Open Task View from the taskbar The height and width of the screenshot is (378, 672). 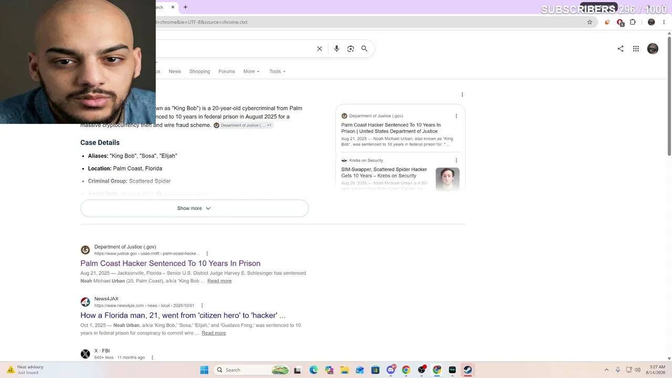click(x=298, y=370)
